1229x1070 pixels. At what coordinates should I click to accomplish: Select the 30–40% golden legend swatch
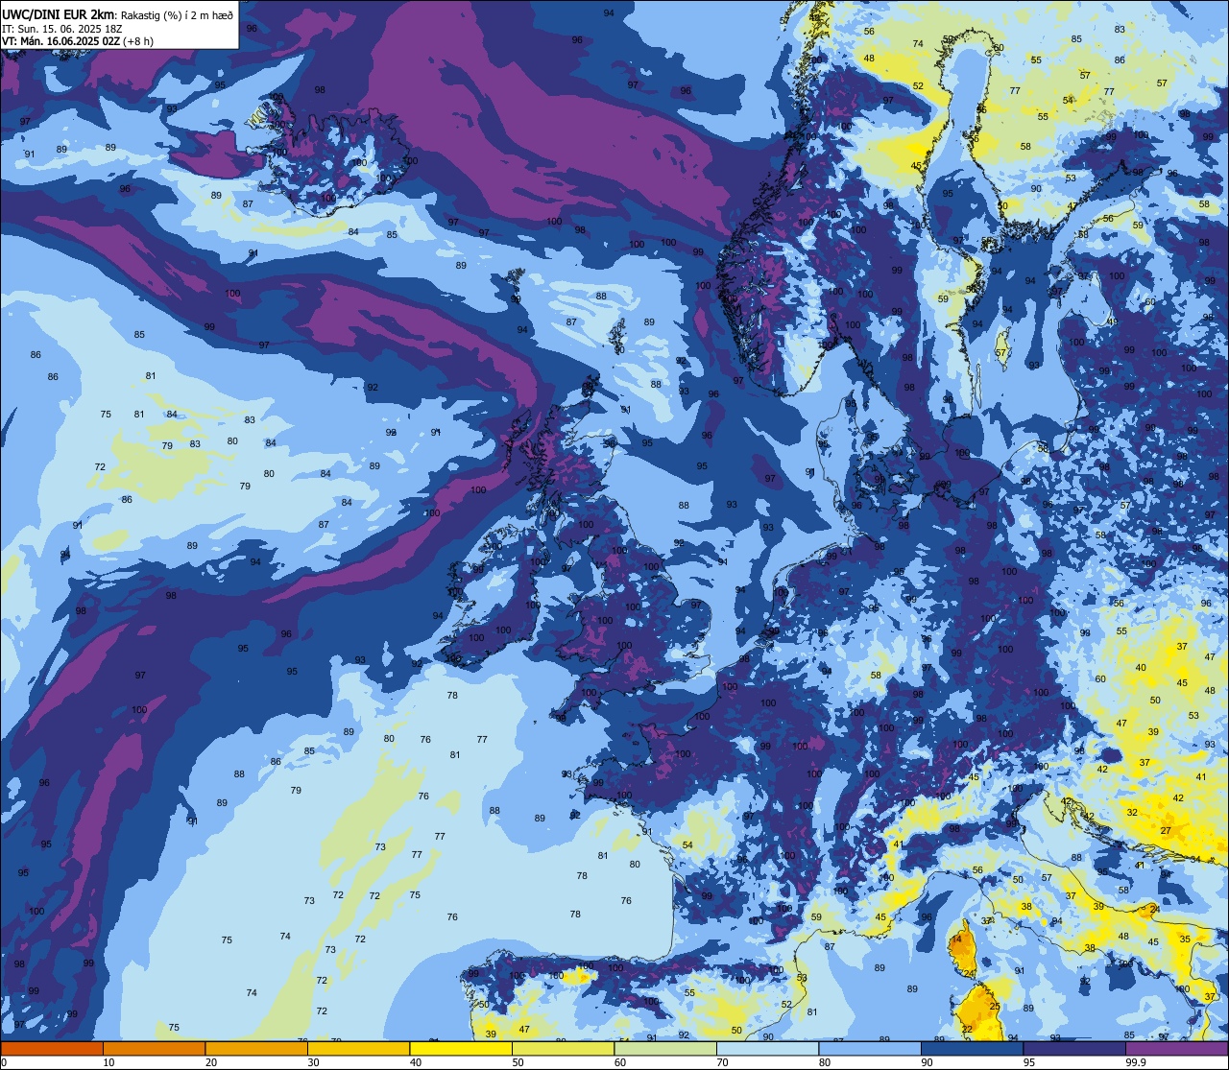(358, 1048)
